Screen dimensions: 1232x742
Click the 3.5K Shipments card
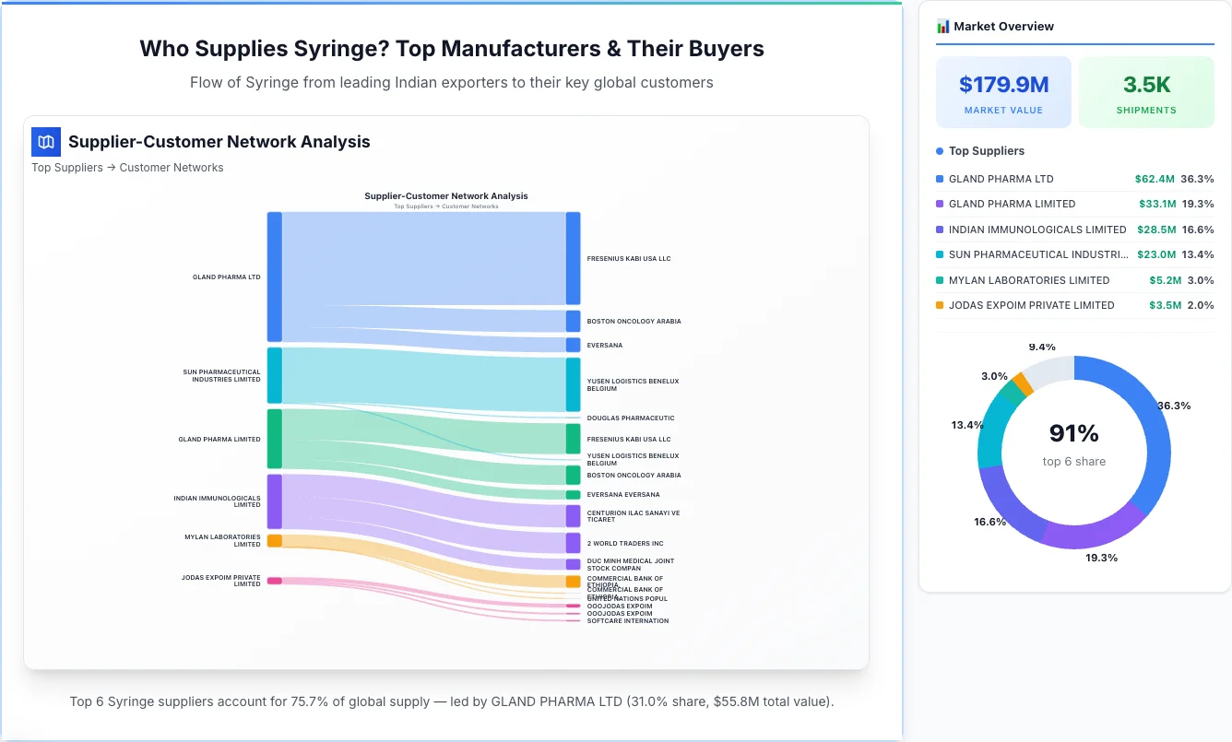(1146, 91)
